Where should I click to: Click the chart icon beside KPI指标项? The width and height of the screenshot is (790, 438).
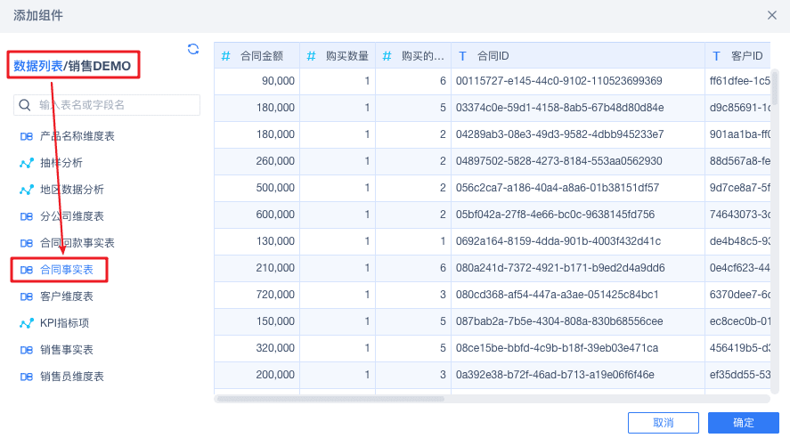click(27, 323)
